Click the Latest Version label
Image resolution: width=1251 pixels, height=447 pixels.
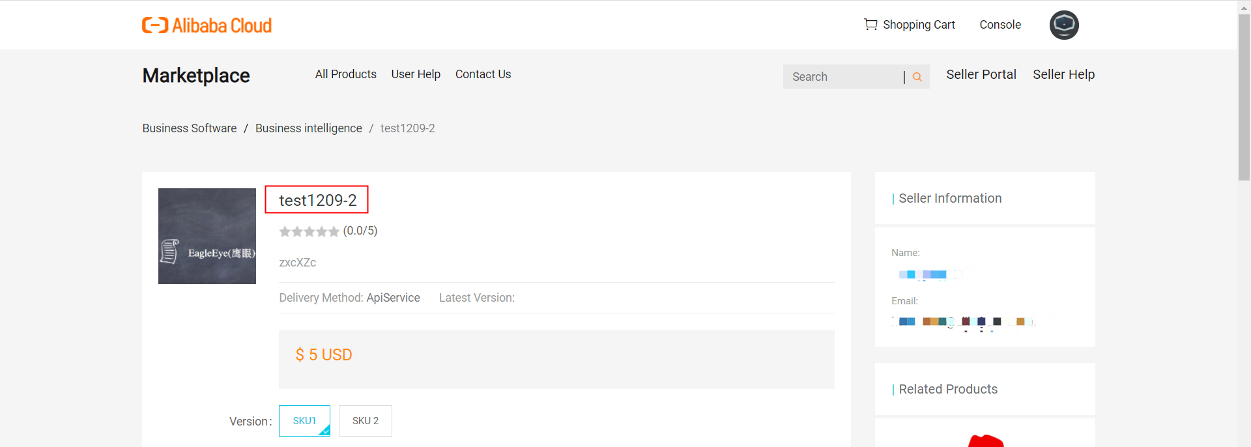click(477, 298)
